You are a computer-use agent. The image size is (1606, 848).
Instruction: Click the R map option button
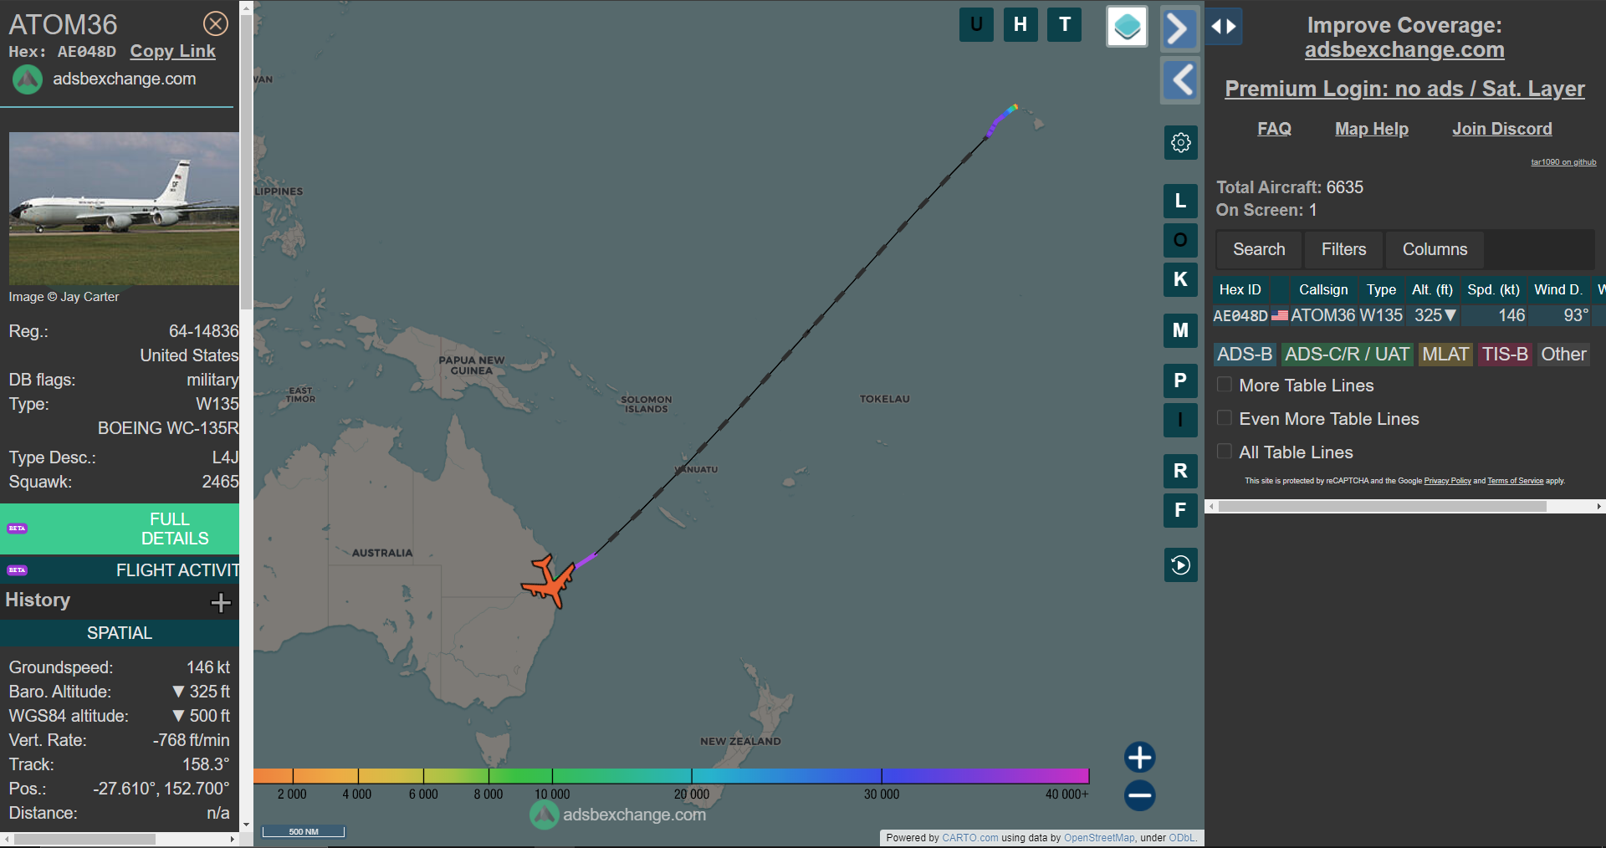(1180, 471)
